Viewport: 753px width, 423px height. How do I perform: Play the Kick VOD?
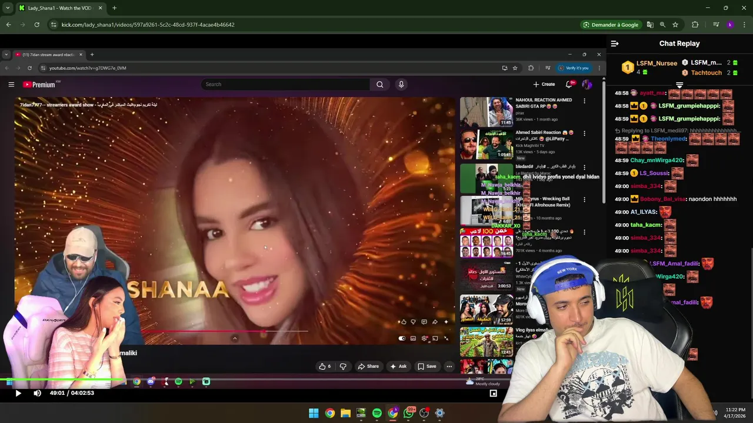click(18, 393)
